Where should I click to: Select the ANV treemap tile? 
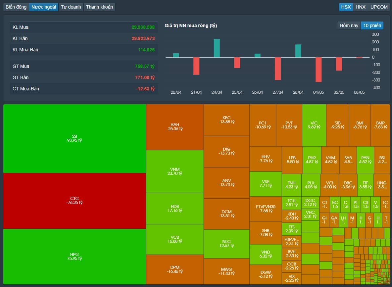pyautogui.click(x=226, y=183)
